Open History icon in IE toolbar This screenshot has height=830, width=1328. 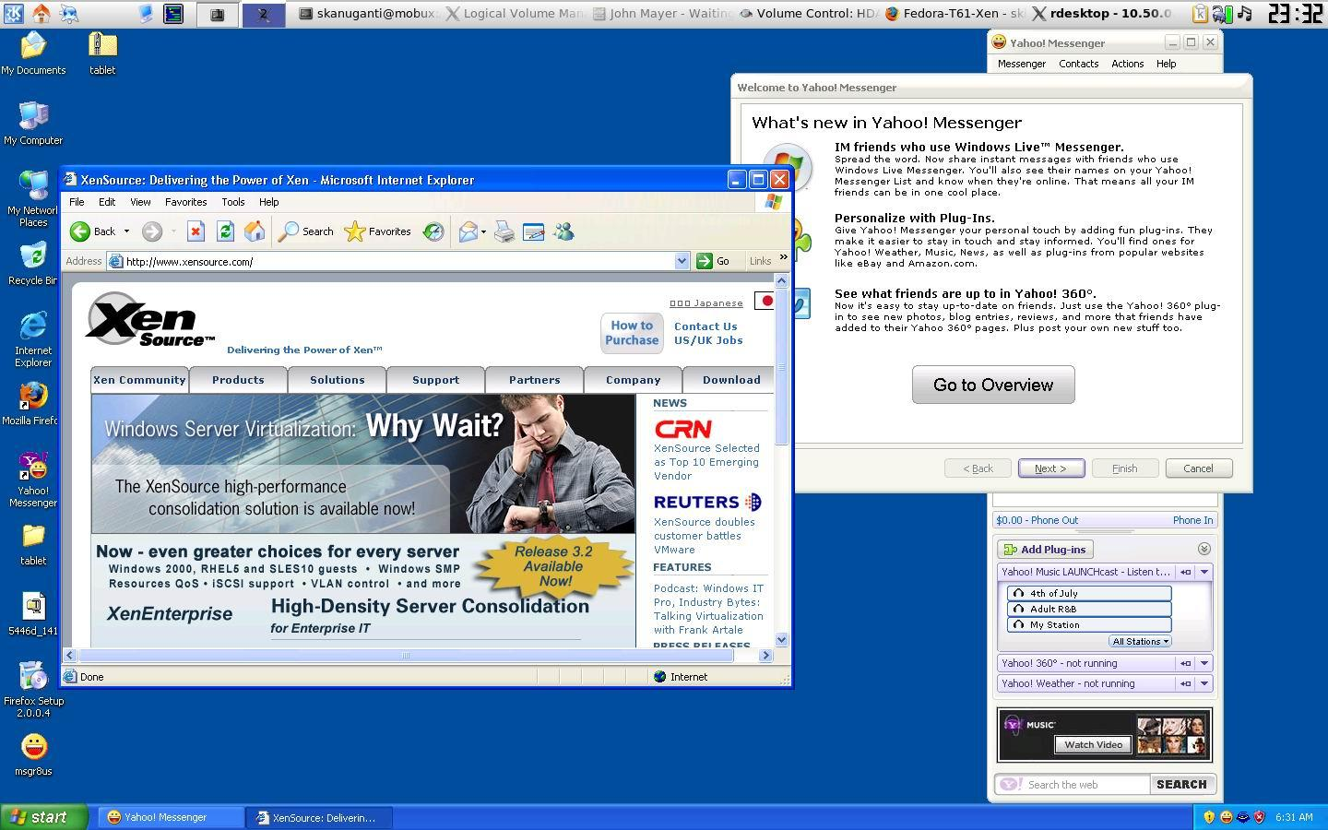point(433,231)
